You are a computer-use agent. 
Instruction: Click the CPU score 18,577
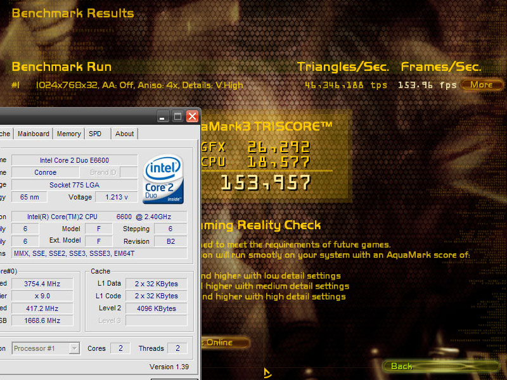coord(279,162)
